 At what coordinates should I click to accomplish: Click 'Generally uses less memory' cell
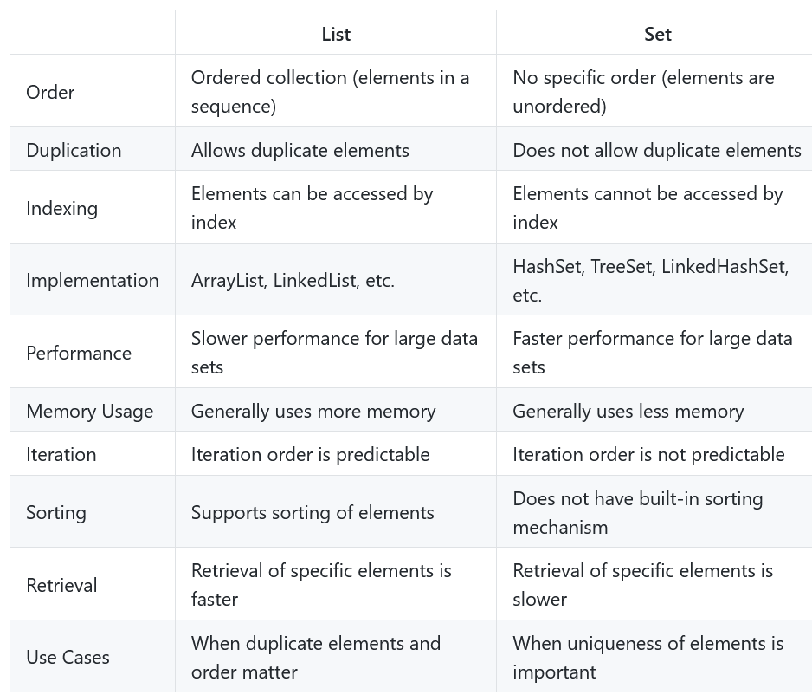628,411
